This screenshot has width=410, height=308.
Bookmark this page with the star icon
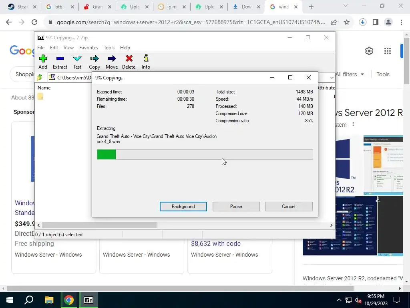click(x=347, y=22)
